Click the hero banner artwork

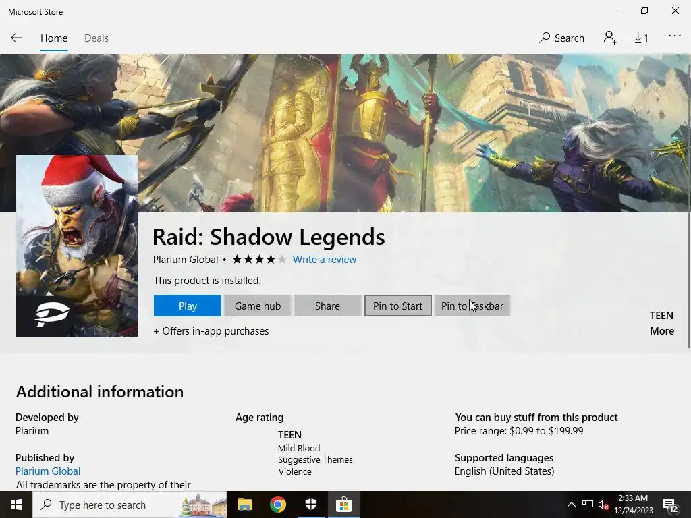[345, 132]
